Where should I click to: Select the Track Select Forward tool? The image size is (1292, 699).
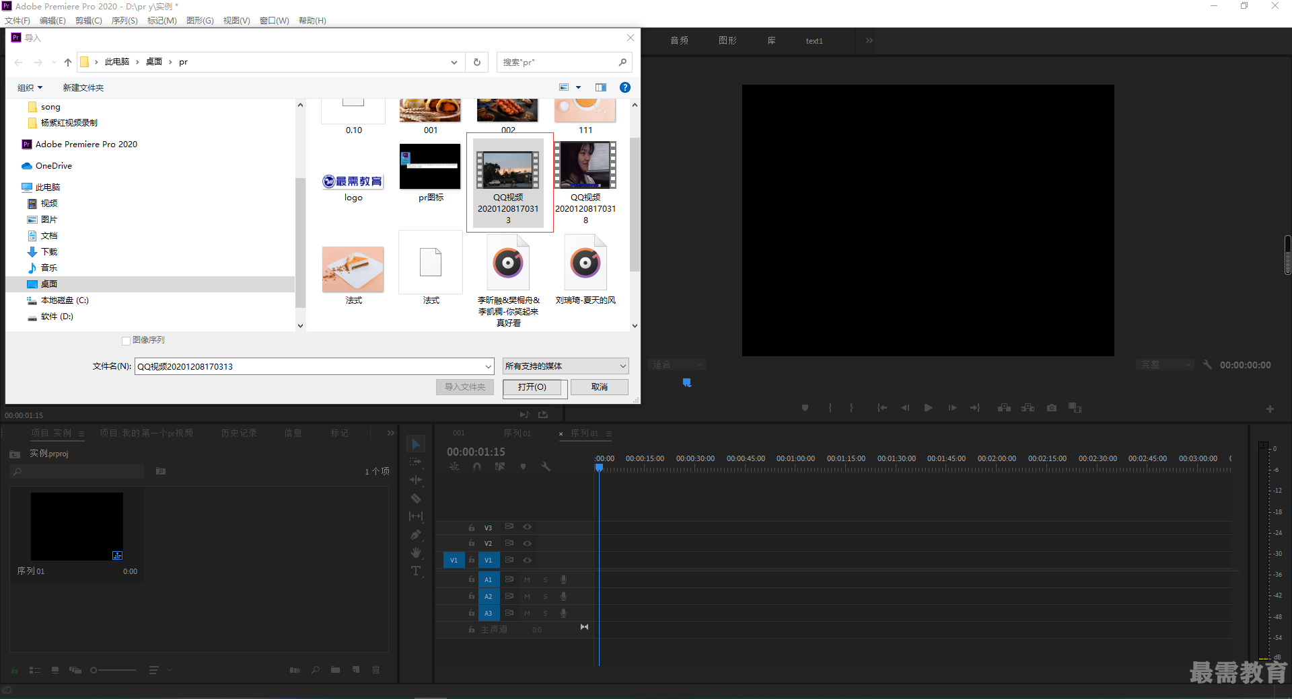(x=416, y=462)
